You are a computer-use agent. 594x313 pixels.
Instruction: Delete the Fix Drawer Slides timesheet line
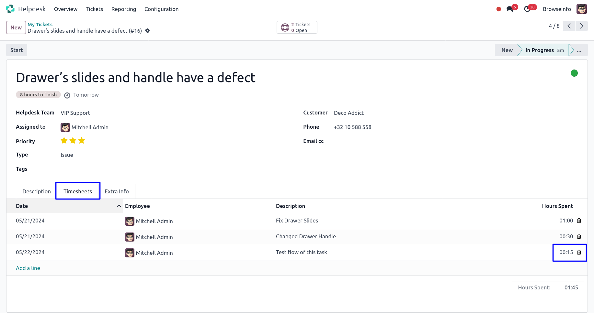tap(579, 221)
